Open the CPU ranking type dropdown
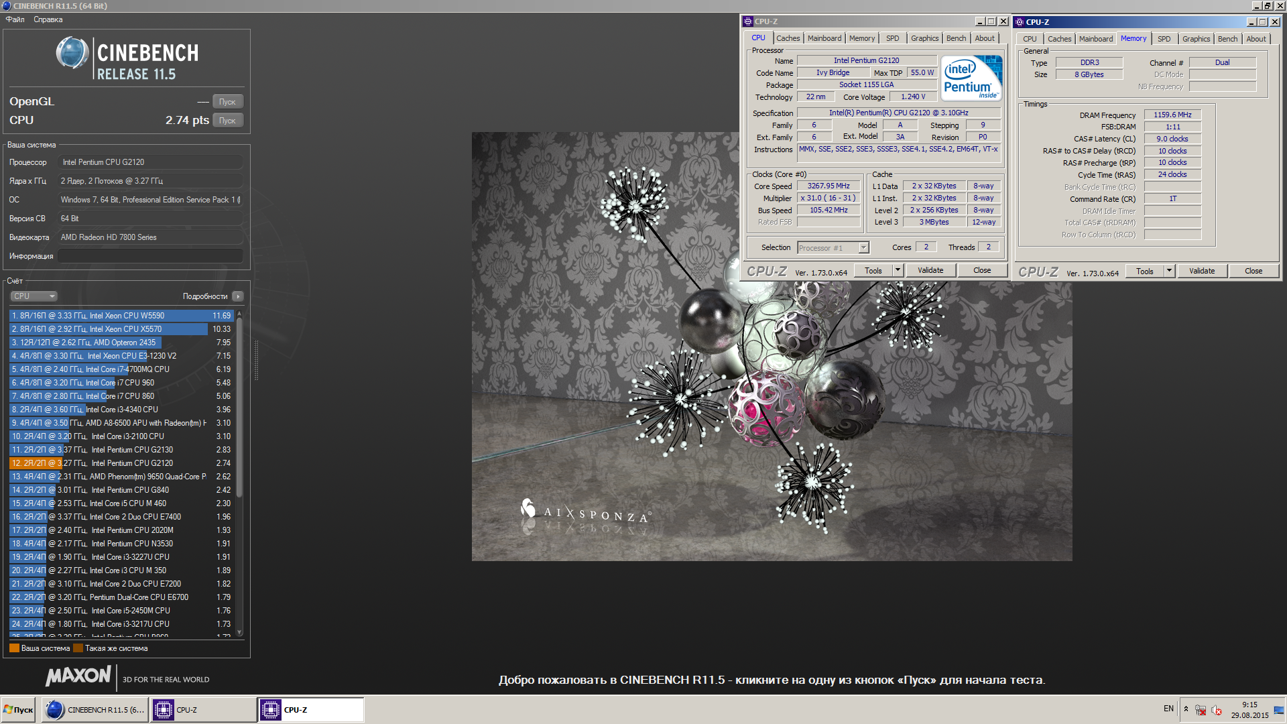1287x724 pixels. pos(34,296)
